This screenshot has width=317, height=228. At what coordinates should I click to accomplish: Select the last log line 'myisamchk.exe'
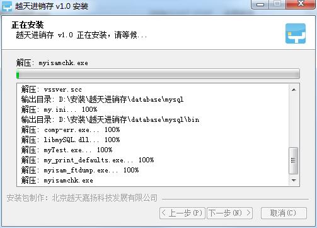[57, 180]
